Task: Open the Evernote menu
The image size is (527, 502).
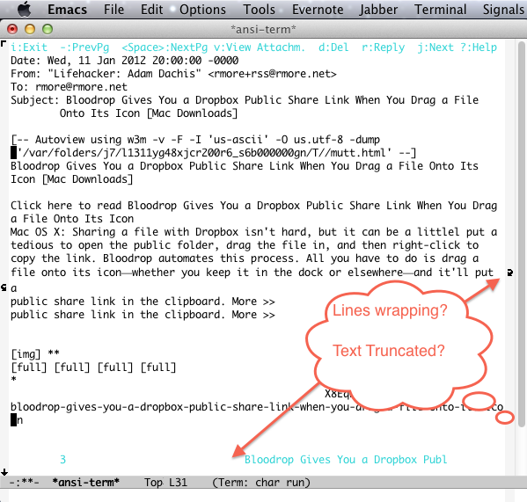Action: pos(318,10)
